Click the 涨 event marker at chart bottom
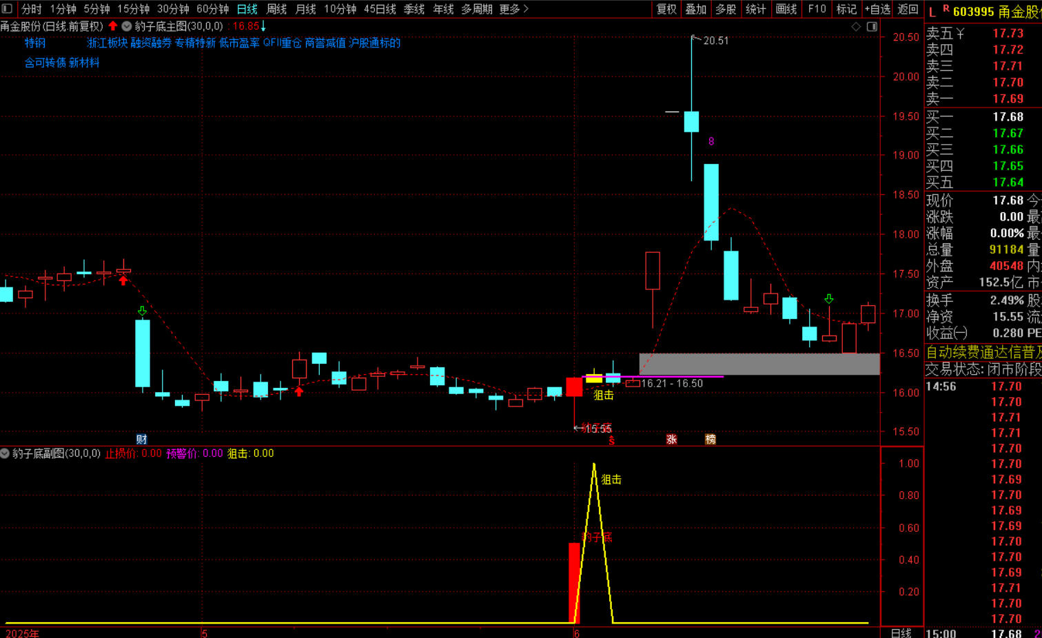The image size is (1042, 638). tap(671, 439)
